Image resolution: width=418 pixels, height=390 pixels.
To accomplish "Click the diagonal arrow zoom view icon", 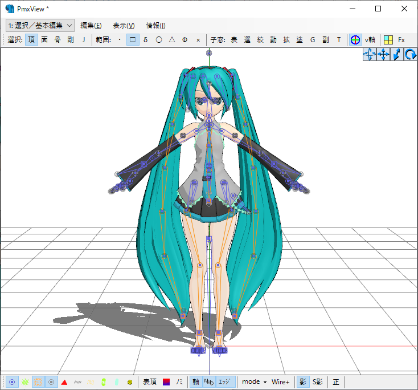I will [397, 55].
